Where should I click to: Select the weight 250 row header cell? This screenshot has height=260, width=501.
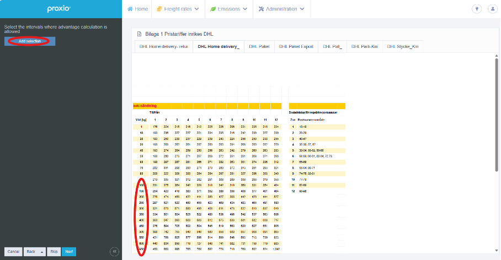click(141, 203)
